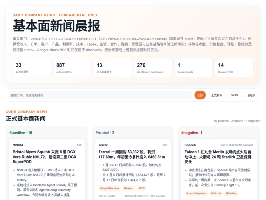Image resolution: width=266 pixels, height=200 pixels.
Task: Click the #neutral · 2 column header
Action: 104,133
